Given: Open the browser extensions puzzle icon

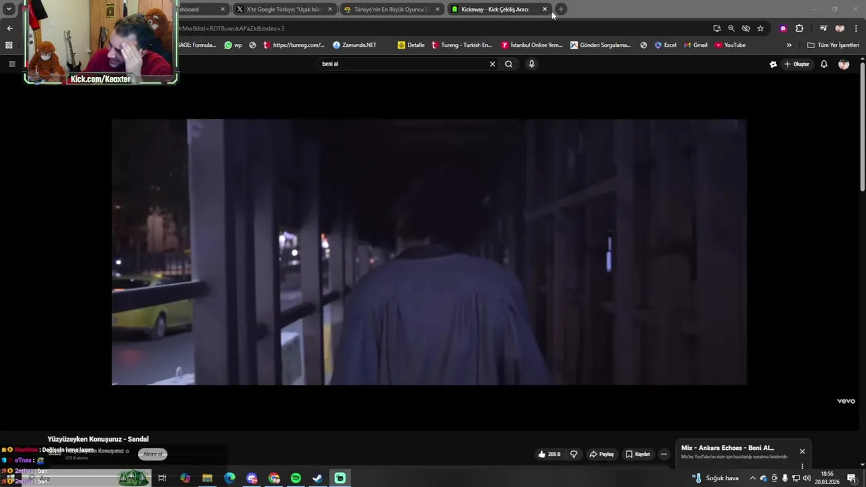Looking at the screenshot, I should pyautogui.click(x=800, y=28).
